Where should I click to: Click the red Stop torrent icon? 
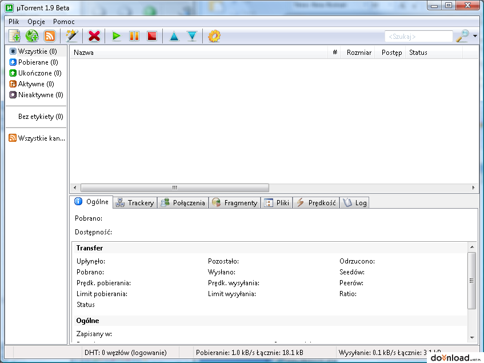click(x=152, y=36)
